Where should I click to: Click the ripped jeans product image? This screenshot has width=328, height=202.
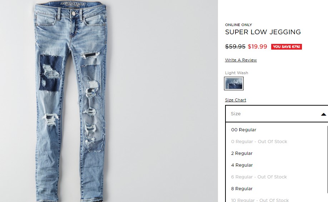click(71, 101)
